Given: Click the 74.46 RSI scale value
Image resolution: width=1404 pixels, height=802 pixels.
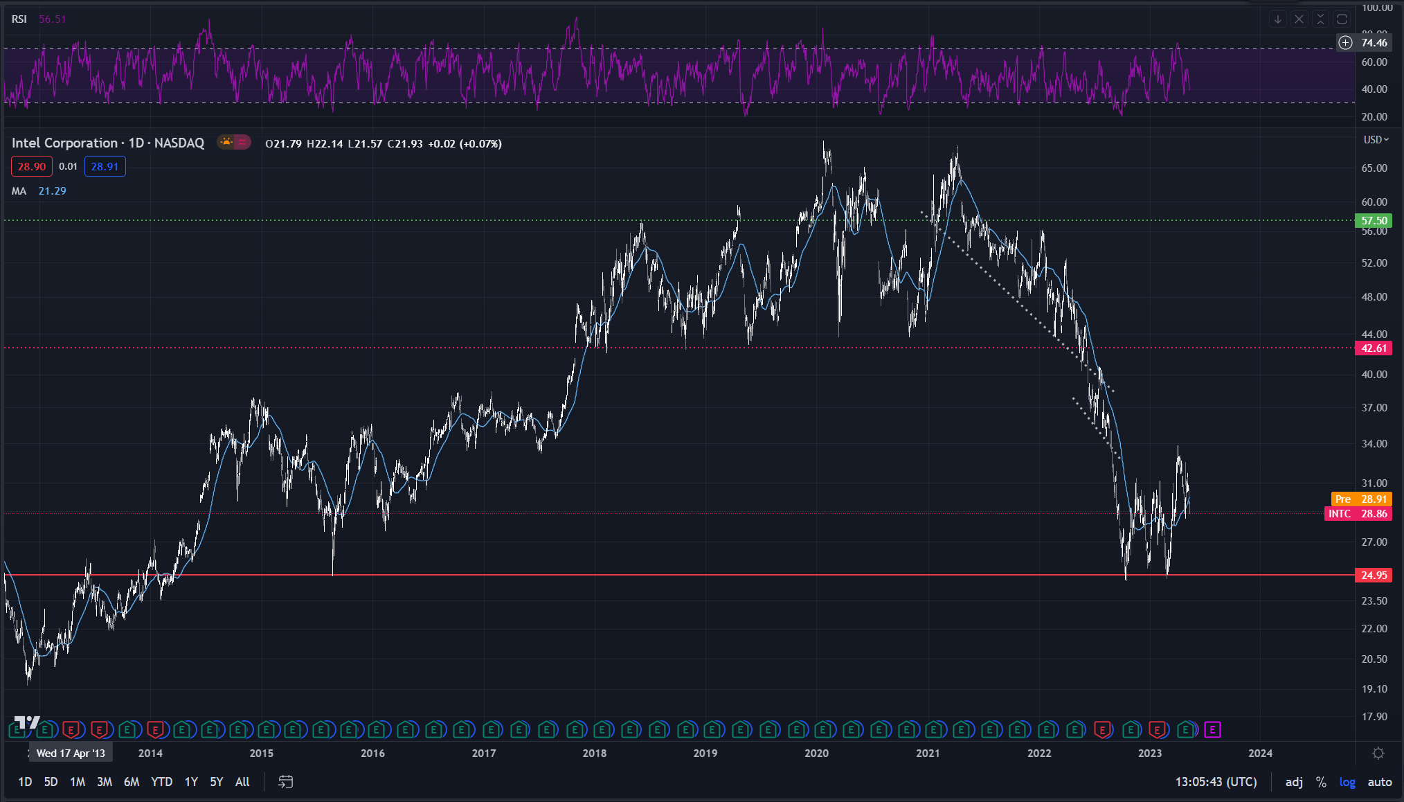Looking at the screenshot, I should (1374, 43).
